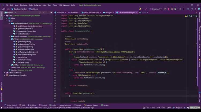201x112 pixels.
Task: Open the Search Everywhere magnifier
Action: [x=192, y=9]
